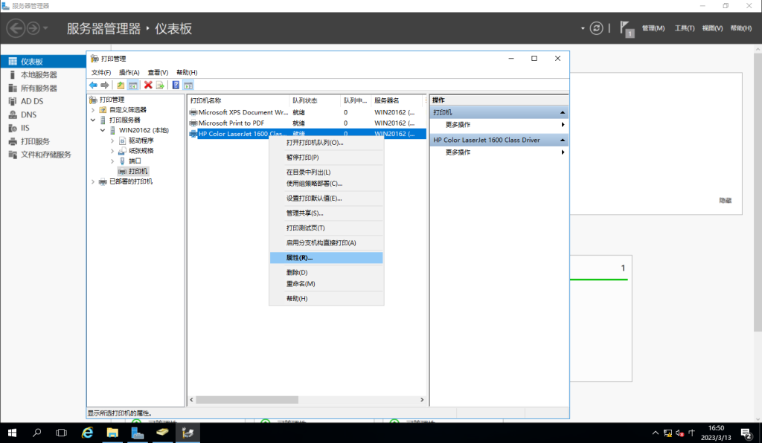Viewport: 762px width, 443px height.
Task: Click the Server Manager refresh icon
Action: coord(596,28)
